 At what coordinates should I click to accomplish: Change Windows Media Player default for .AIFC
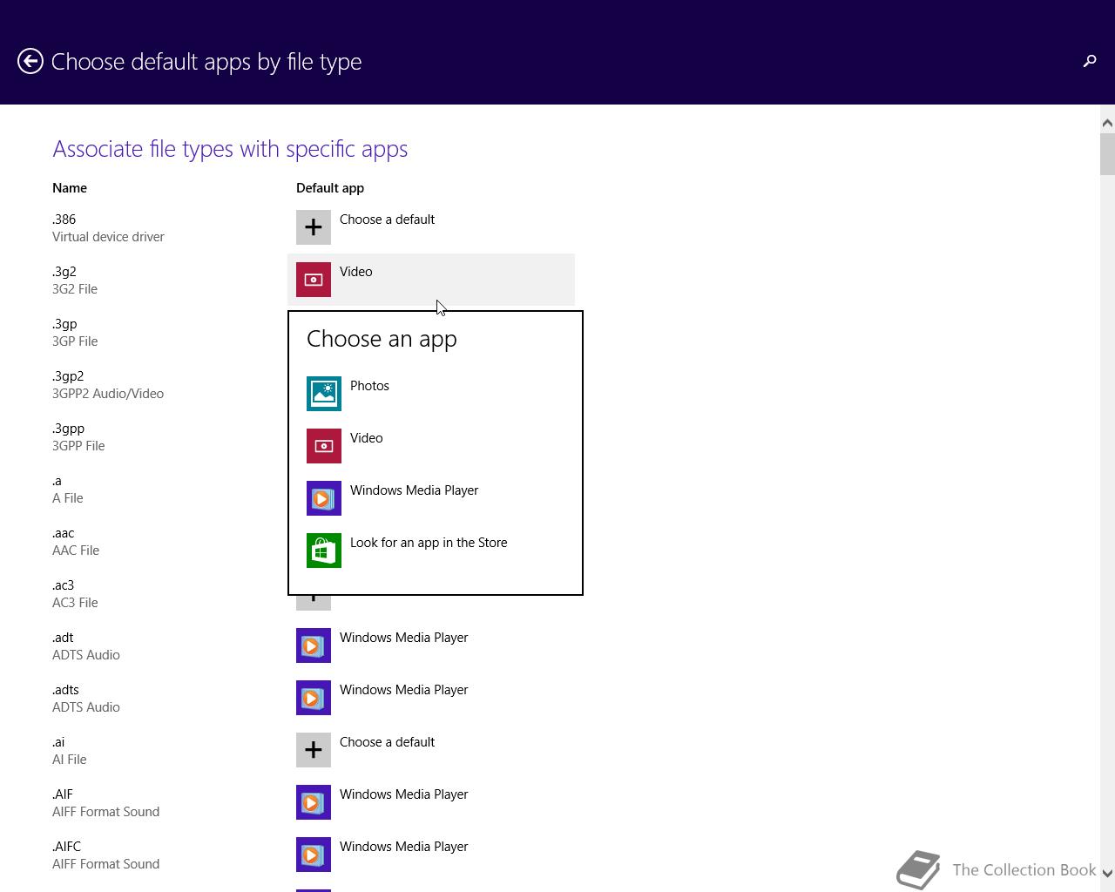pyautogui.click(x=431, y=855)
